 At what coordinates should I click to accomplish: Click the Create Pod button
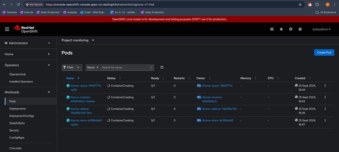(324, 52)
